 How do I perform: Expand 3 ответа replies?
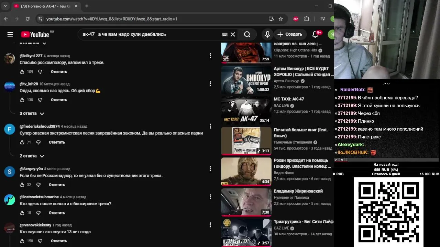[32, 114]
